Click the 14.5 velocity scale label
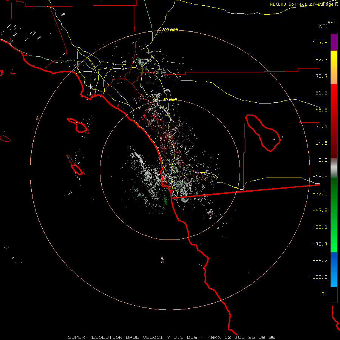The image size is (340, 340). pyautogui.click(x=321, y=143)
